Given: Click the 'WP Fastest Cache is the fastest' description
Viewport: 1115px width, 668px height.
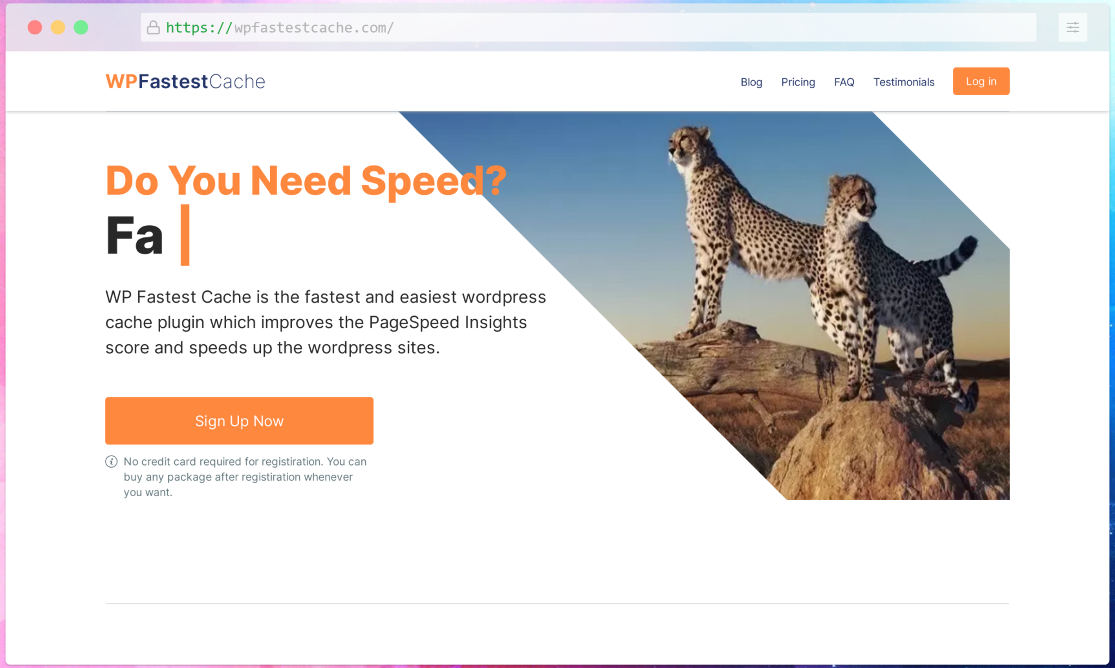Looking at the screenshot, I should pos(326,322).
